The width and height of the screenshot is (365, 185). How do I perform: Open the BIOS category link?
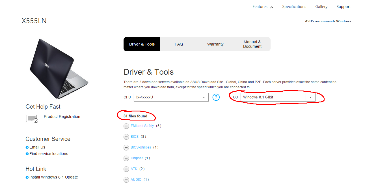click(135, 137)
